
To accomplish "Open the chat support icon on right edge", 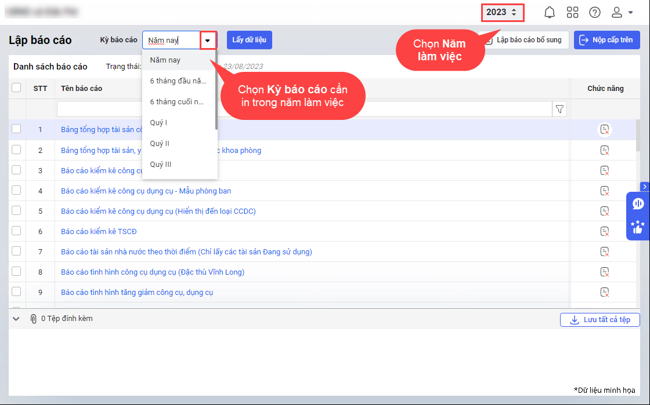I will pyautogui.click(x=638, y=203).
